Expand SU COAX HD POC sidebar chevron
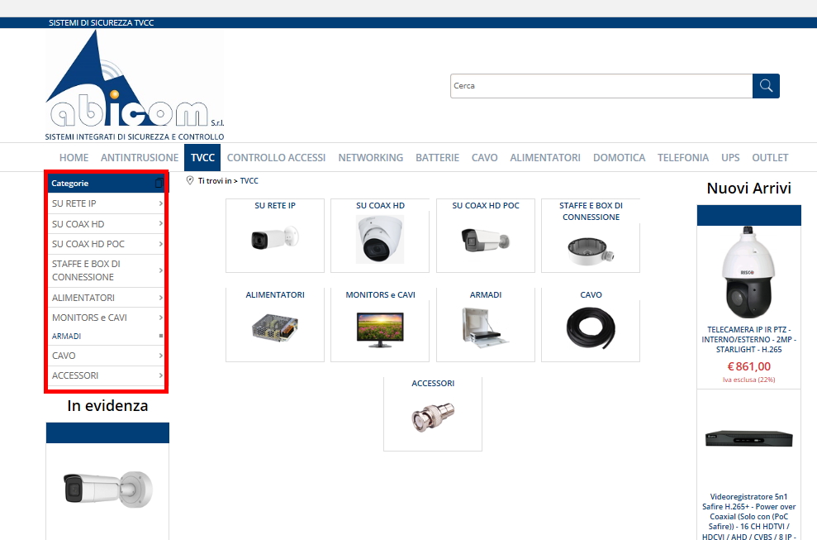817x540 pixels. [160, 244]
